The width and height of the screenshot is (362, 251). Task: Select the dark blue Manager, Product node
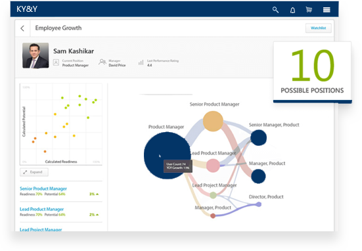coord(258,176)
